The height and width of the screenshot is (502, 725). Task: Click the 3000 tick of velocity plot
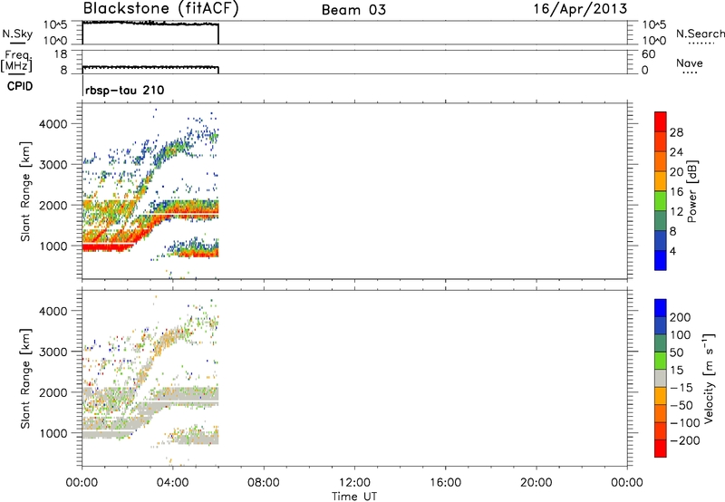53,352
